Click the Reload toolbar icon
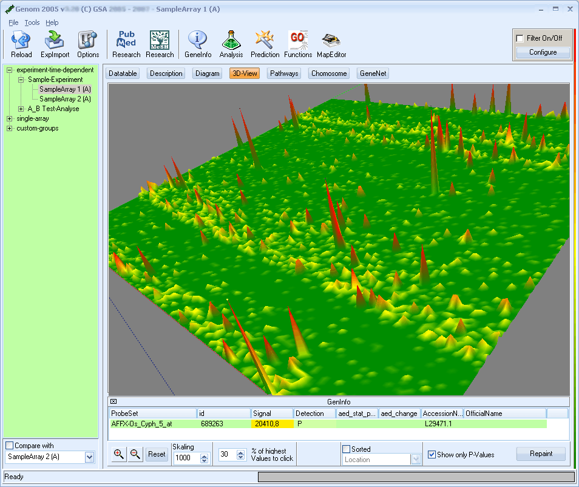579x487 pixels. [21, 41]
